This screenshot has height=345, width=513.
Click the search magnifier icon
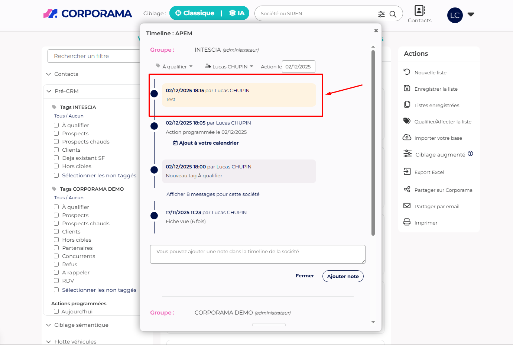point(393,14)
